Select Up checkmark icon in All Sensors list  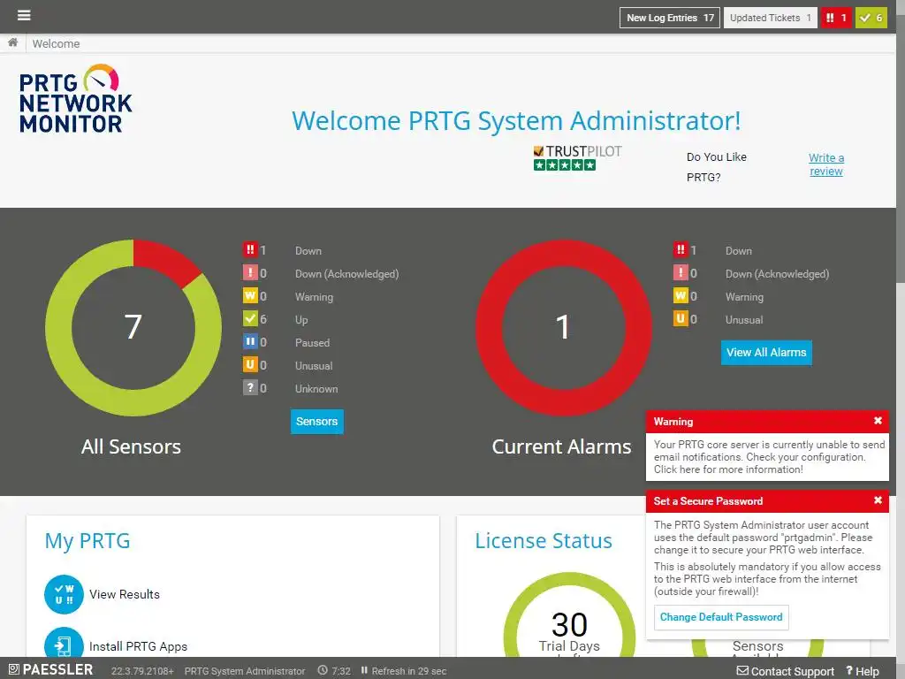point(250,318)
